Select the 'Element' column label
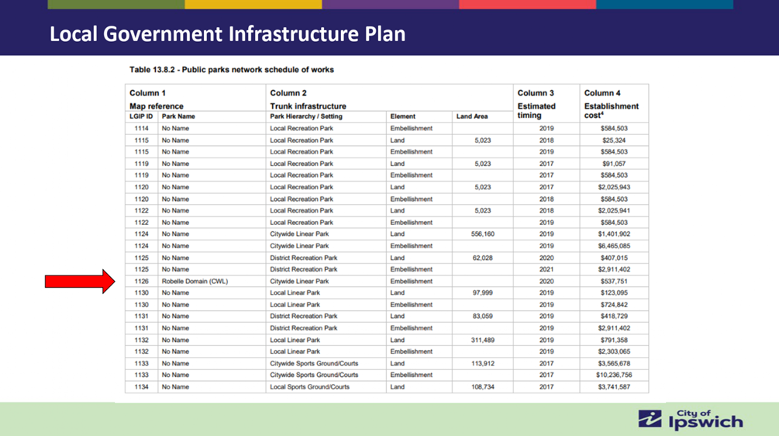The height and width of the screenshot is (436, 779). click(x=402, y=116)
